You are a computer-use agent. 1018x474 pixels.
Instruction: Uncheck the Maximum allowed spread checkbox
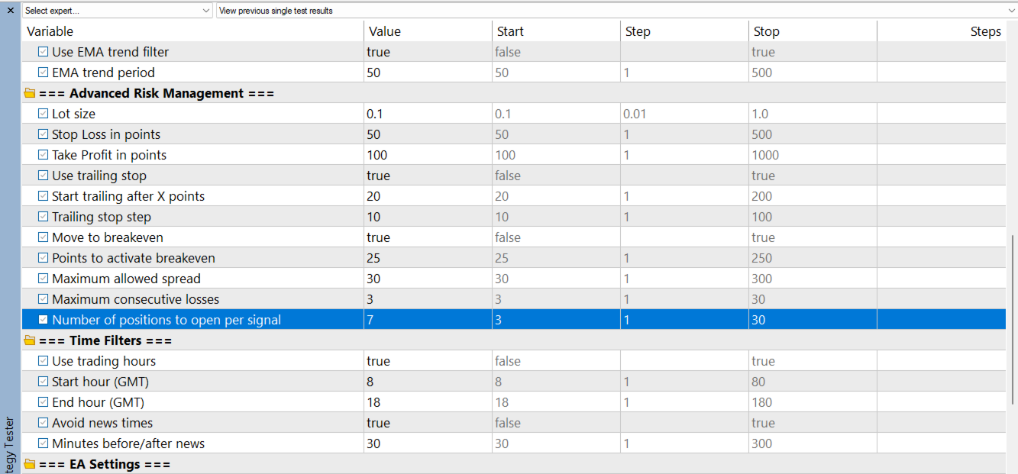pyautogui.click(x=43, y=279)
